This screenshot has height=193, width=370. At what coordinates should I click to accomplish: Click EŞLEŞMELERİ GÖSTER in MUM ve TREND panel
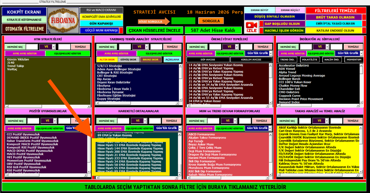point(230,128)
